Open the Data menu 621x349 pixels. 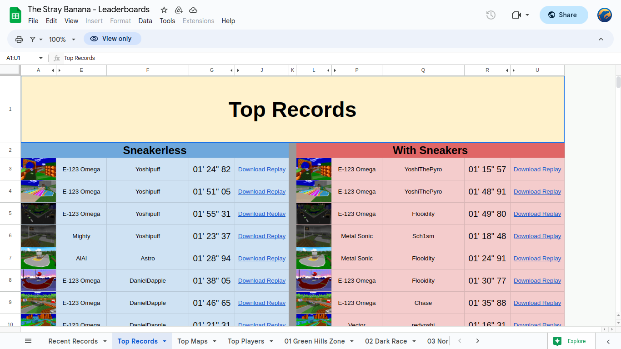click(145, 21)
